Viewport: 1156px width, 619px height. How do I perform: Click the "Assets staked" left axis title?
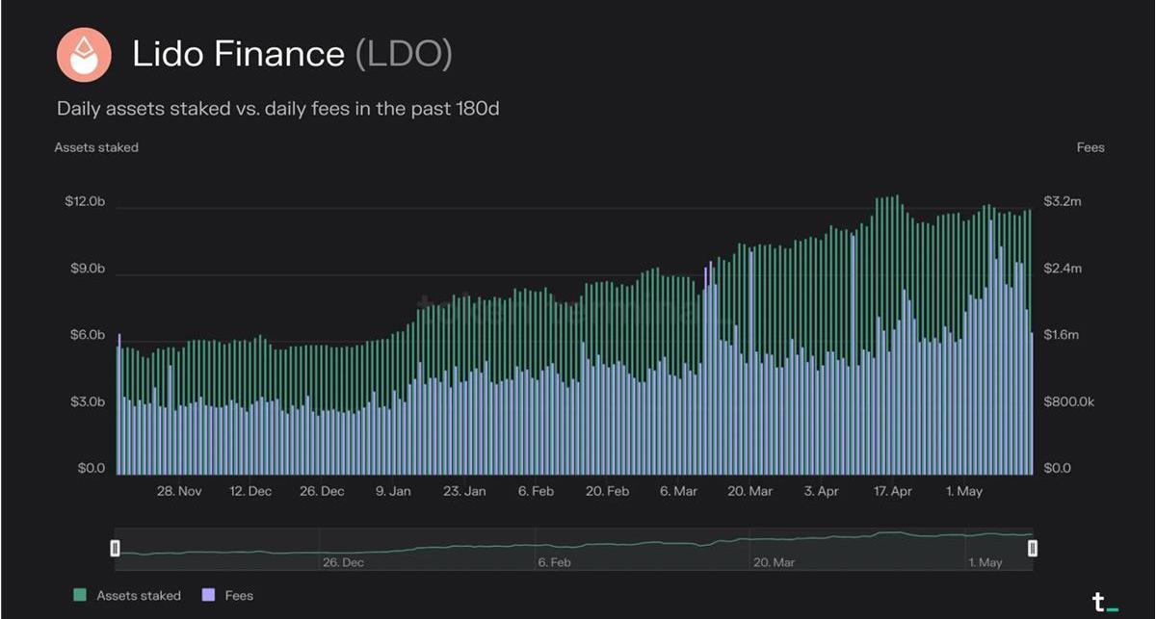(96, 147)
